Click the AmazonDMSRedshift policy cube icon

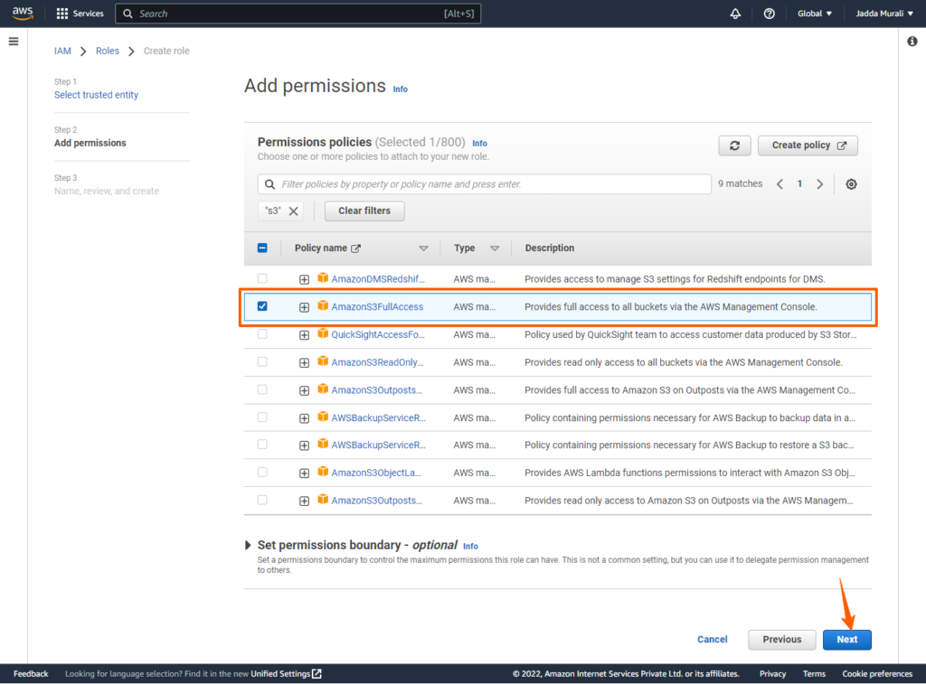pyautogui.click(x=323, y=278)
